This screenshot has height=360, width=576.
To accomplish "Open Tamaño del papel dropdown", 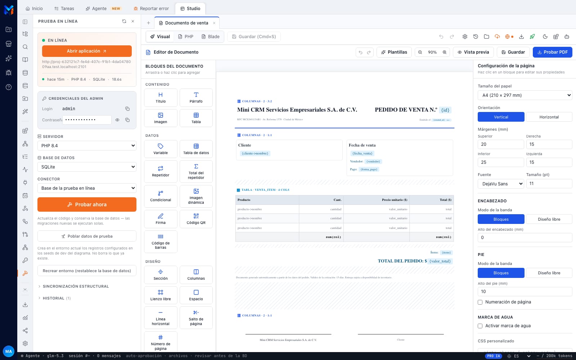I will coord(525,95).
